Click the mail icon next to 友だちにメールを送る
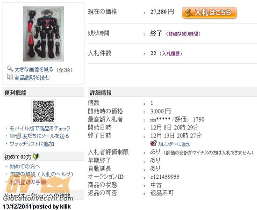257x210 pixels. [15, 136]
